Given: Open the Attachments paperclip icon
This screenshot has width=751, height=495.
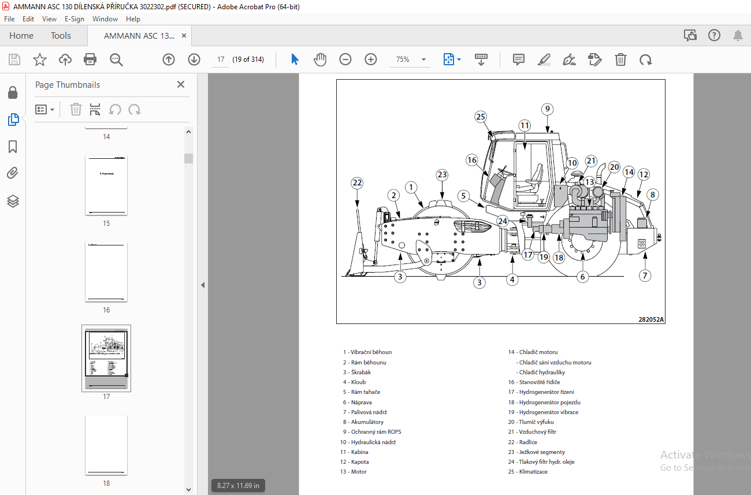Looking at the screenshot, I should pyautogui.click(x=13, y=173).
